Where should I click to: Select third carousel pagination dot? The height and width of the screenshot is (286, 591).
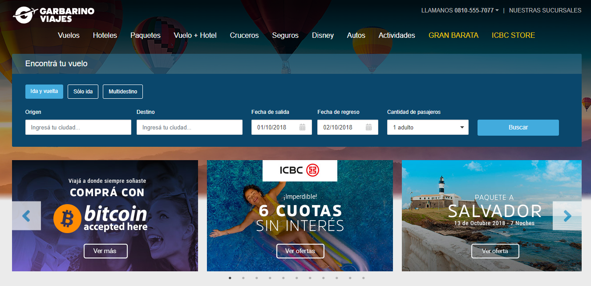pyautogui.click(x=257, y=278)
